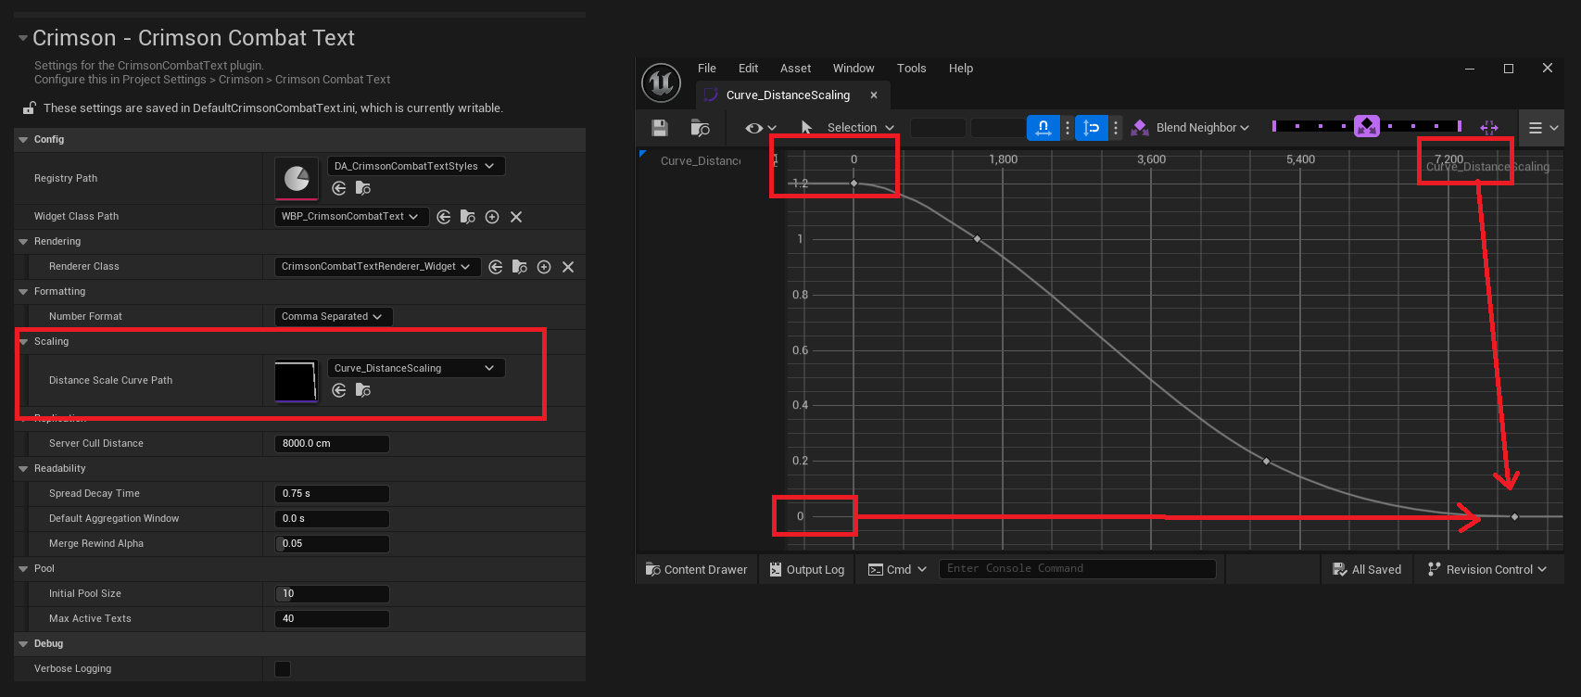1581x697 pixels.
Task: Open the Edit menu
Action: click(748, 69)
